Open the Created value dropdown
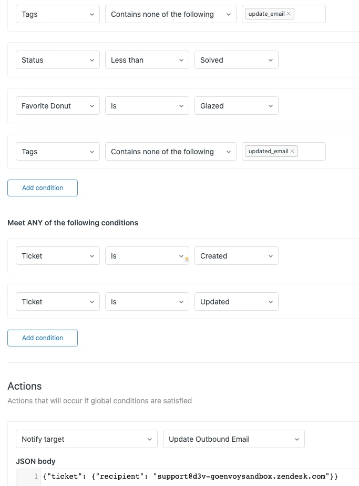 click(236, 256)
